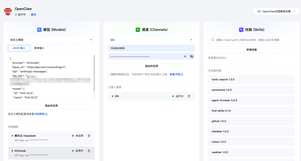Click the blue Models section icon

(x=39, y=30)
